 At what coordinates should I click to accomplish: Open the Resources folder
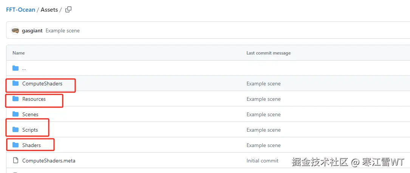(34, 99)
